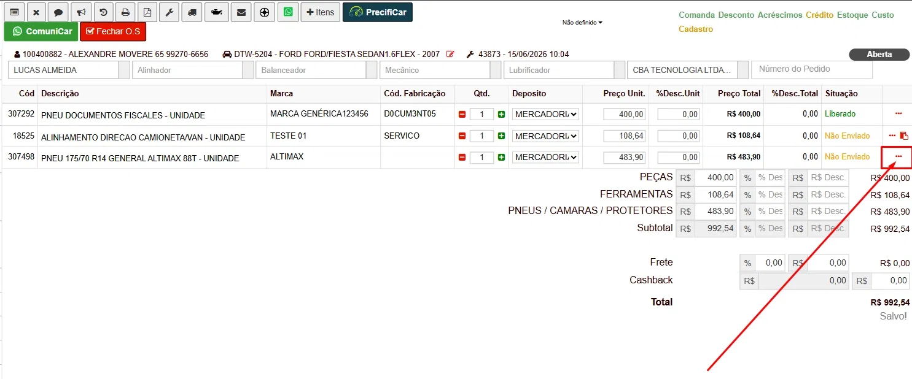This screenshot has width=912, height=379.
Task: Click the Número do Pedido input field
Action: click(x=812, y=69)
